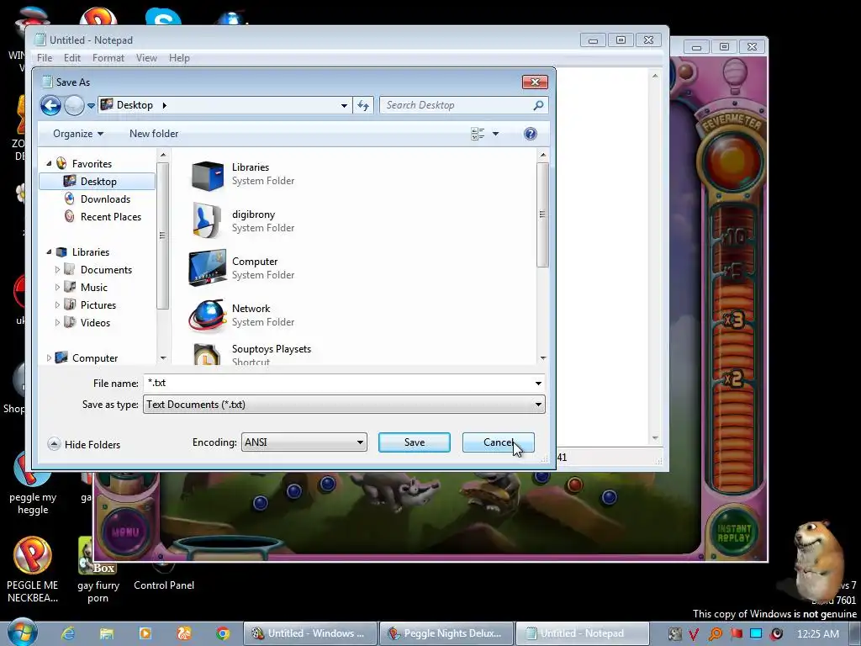Refresh Desktop location in Save As dialog
This screenshot has height=646, width=861.
[363, 105]
